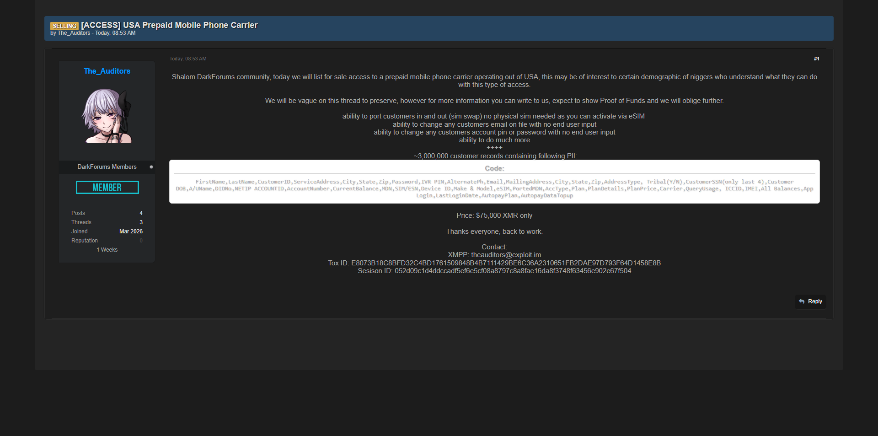Open the #1 post permalink
Screen dimensions: 878x436
click(816, 59)
